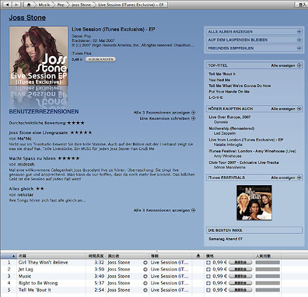Open the Musik breadcrumb
This screenshot has height=297, width=308.
pos(44,5)
